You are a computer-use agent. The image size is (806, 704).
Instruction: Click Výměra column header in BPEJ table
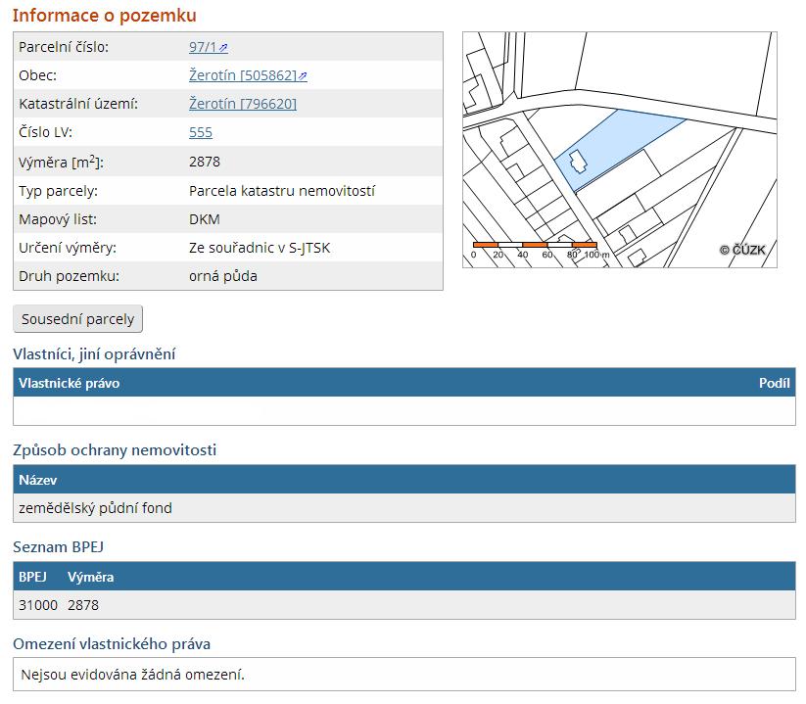[90, 577]
